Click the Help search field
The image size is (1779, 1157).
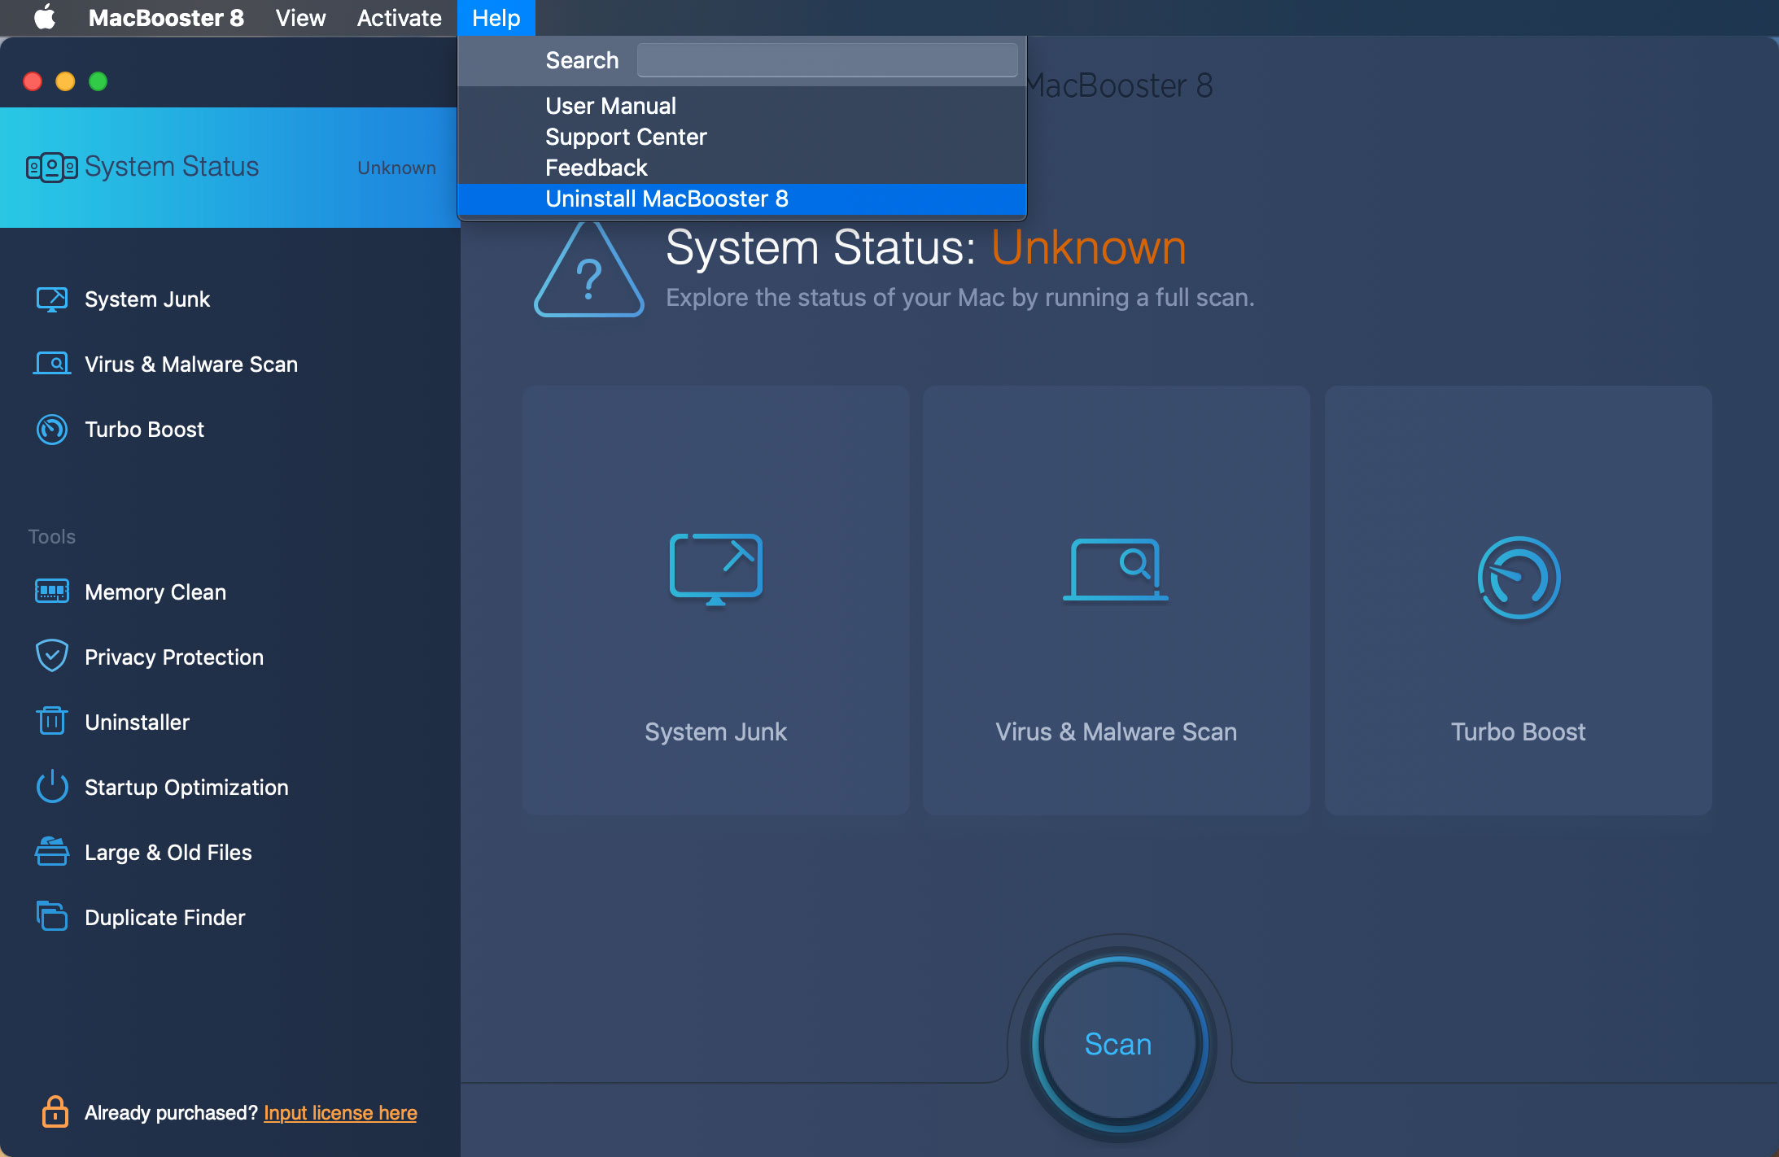point(827,60)
